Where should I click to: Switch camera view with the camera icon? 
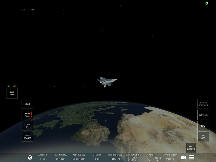183,157
